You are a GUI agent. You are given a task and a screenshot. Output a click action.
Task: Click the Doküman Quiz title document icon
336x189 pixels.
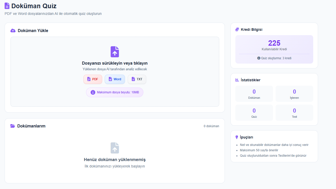click(7, 6)
